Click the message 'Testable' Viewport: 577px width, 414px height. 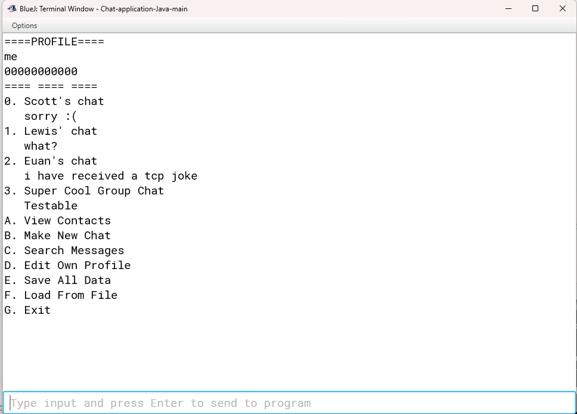coord(51,206)
